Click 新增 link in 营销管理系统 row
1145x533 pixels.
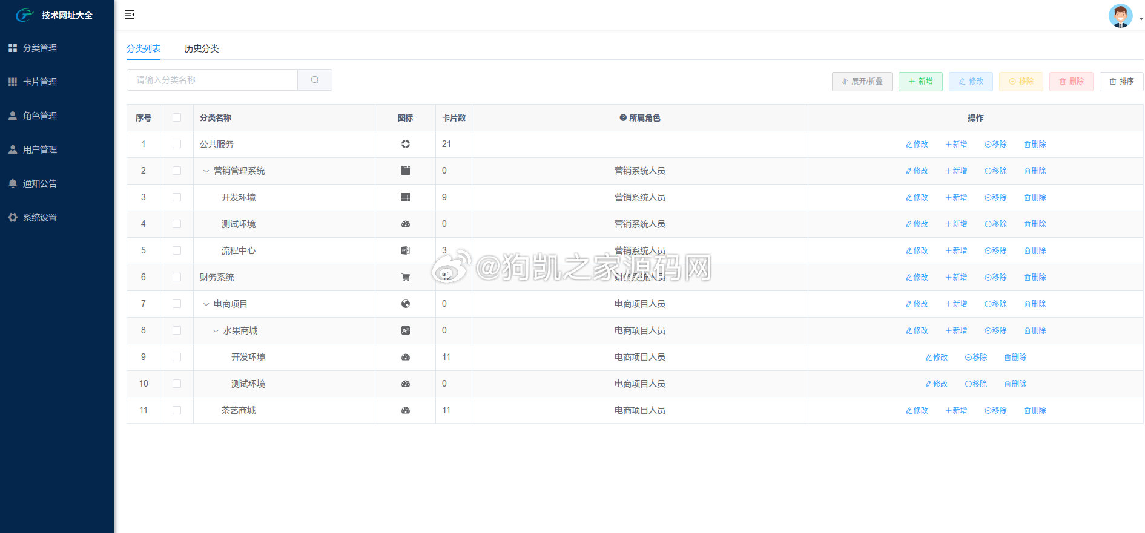point(956,171)
